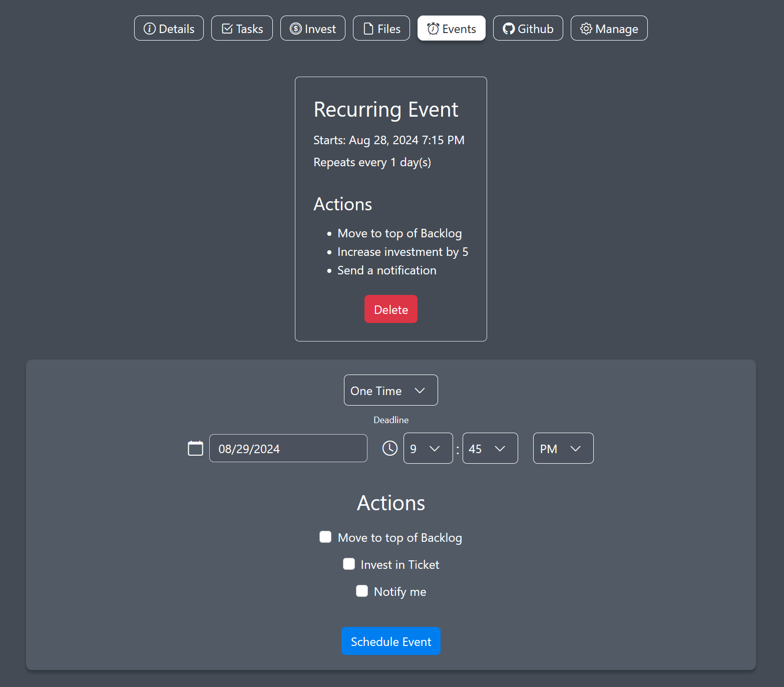Click the calendar icon beside the date
This screenshot has height=687, width=784.
click(x=195, y=448)
